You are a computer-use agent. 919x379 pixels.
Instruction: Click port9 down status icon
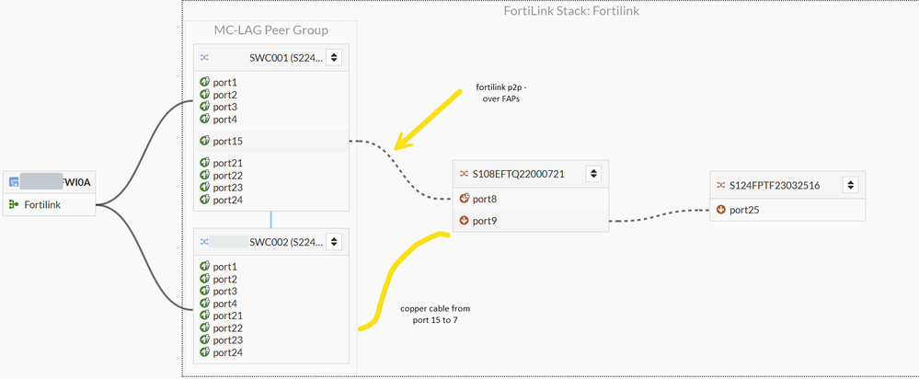click(x=464, y=221)
